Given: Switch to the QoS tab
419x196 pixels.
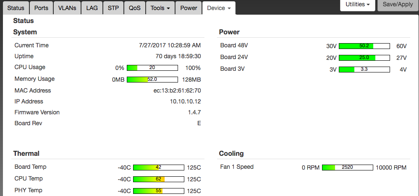Looking at the screenshot, I should pos(135,8).
